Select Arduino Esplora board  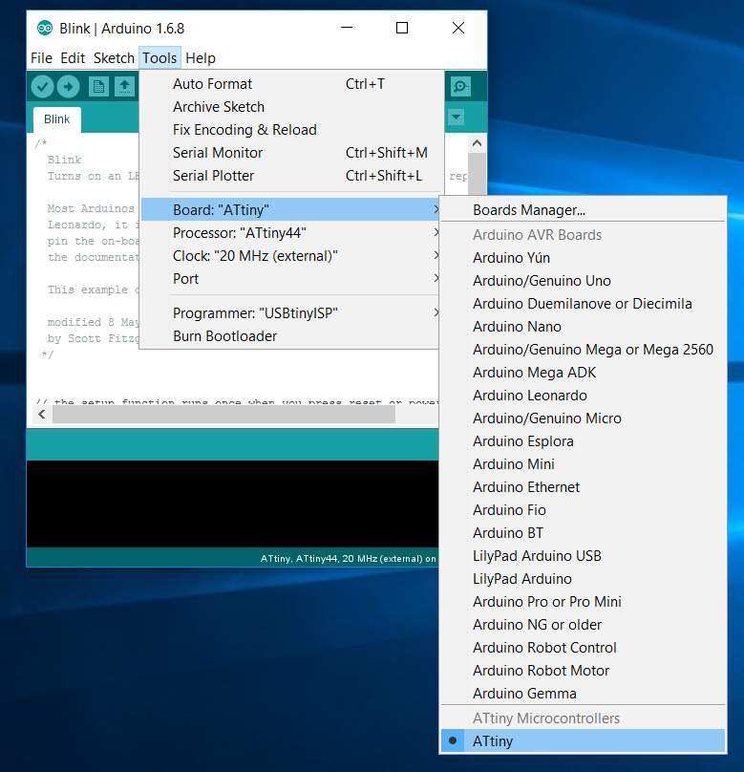(x=584, y=441)
